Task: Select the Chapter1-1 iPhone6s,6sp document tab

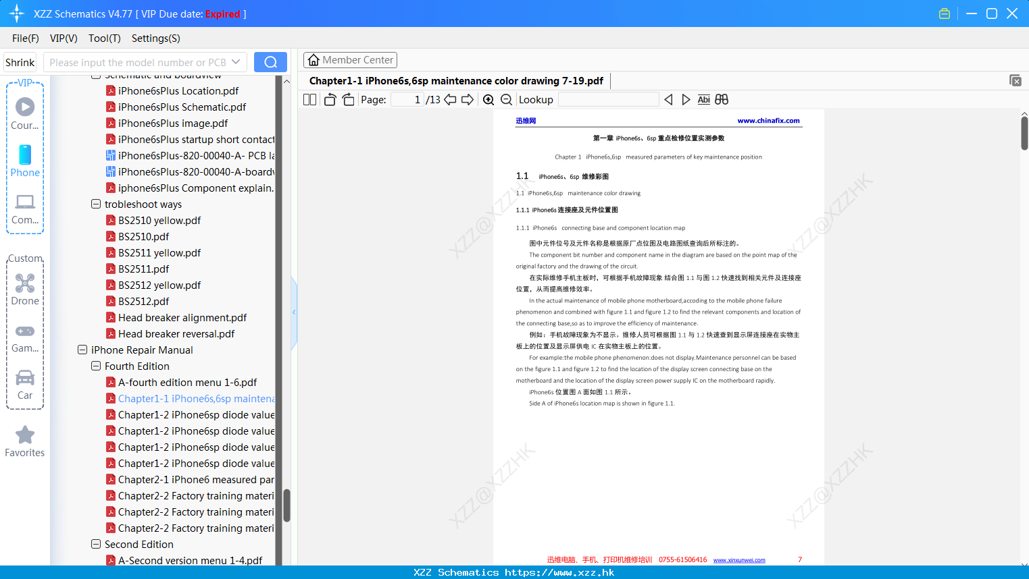Action: click(456, 81)
